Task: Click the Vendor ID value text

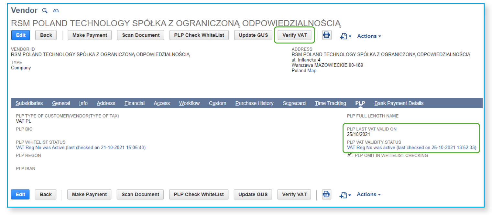Action: point(101,55)
